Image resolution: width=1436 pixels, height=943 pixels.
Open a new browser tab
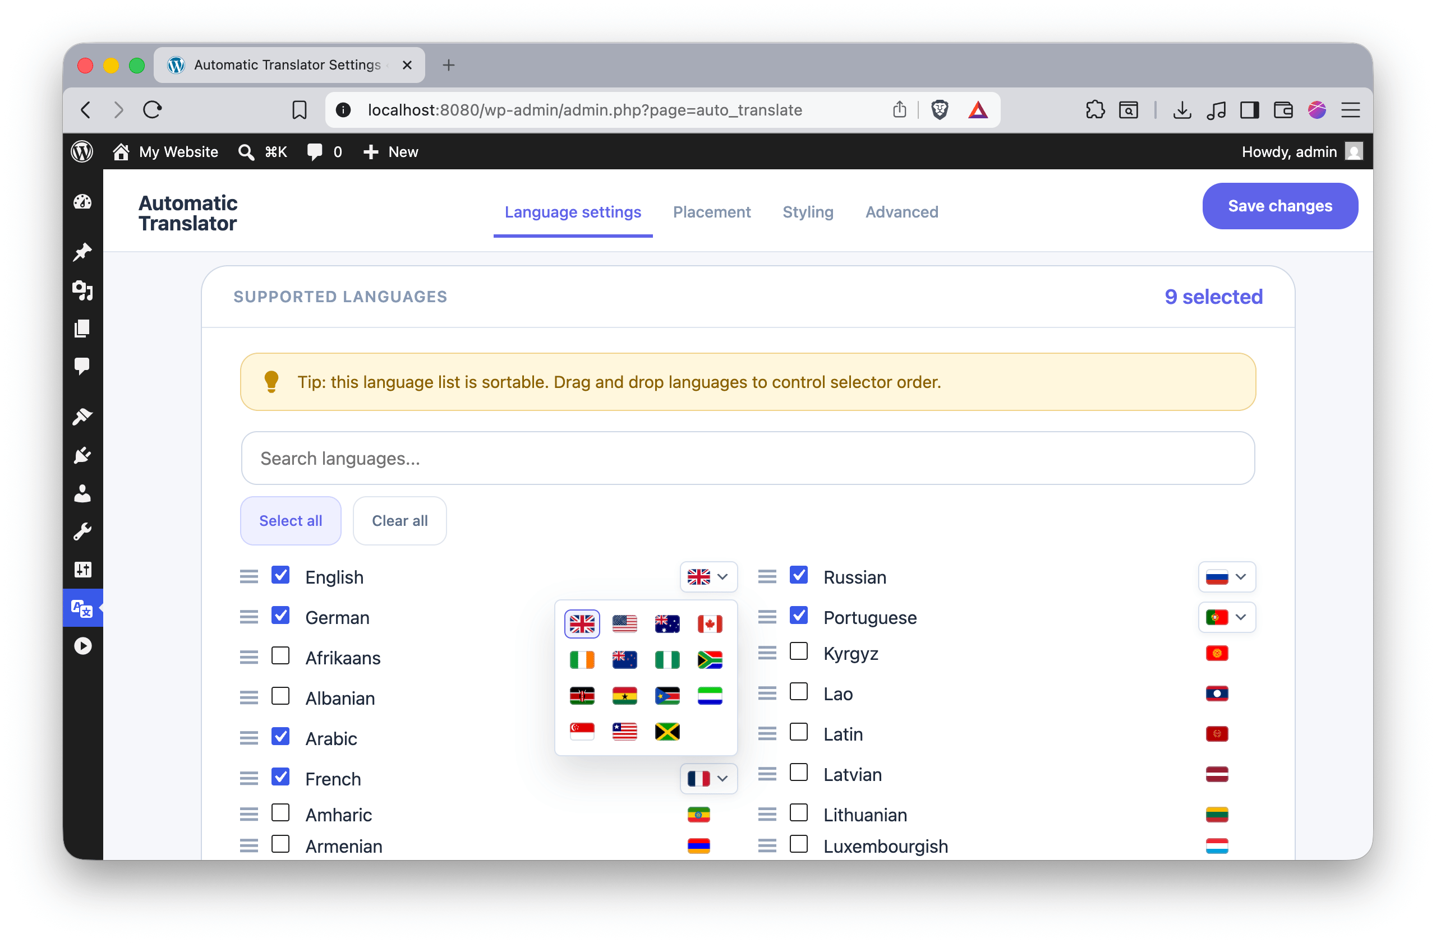[448, 65]
